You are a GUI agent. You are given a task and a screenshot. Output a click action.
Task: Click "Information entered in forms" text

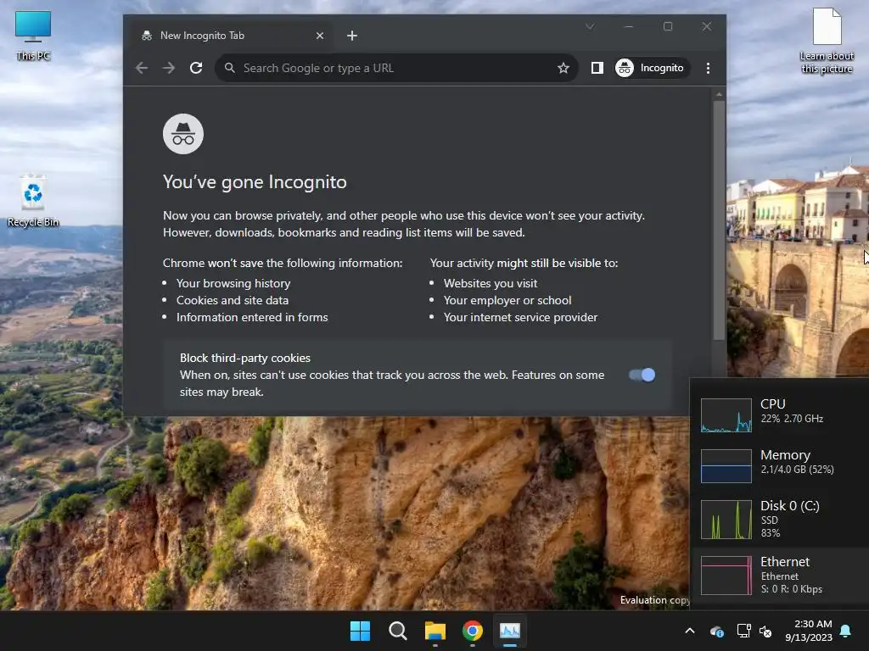point(252,317)
